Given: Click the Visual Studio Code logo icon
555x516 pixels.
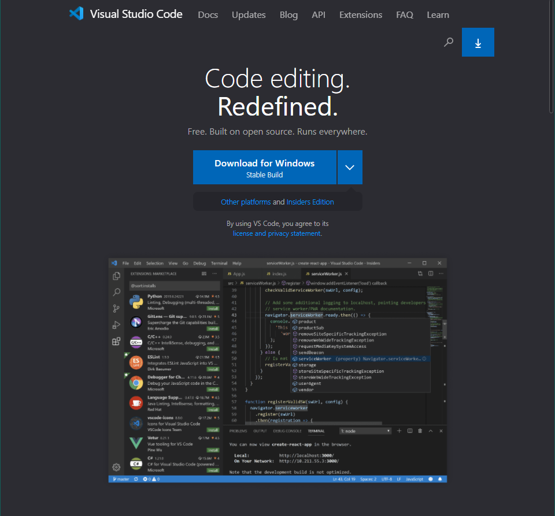Looking at the screenshot, I should (76, 13).
